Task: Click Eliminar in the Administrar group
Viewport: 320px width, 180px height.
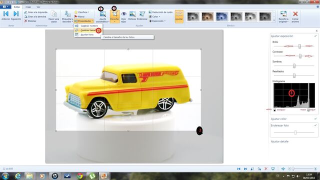Action: pyautogui.click(x=30, y=21)
